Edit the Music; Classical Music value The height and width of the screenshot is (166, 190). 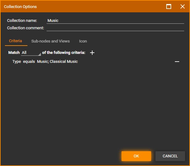(x=57, y=62)
